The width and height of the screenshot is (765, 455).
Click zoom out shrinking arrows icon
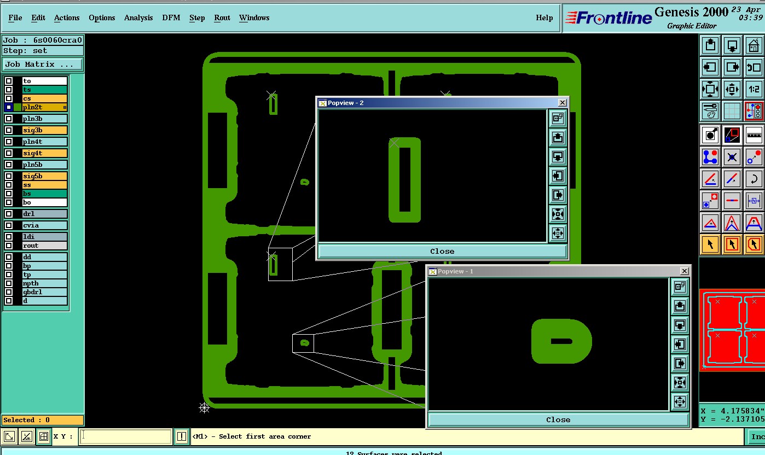pyautogui.click(x=732, y=89)
